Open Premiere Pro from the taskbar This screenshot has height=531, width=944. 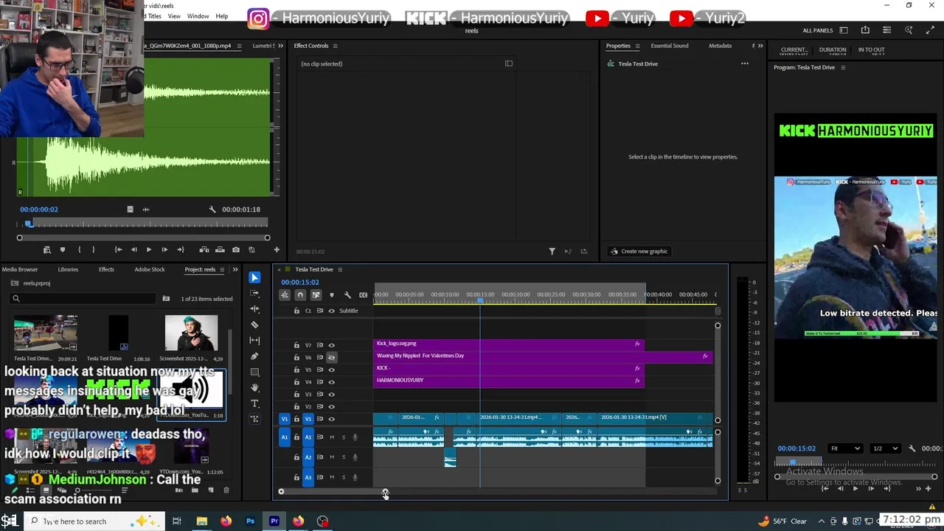coord(274,521)
